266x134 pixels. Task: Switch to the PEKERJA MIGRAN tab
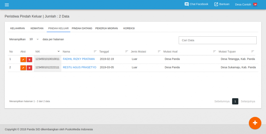tap(107, 28)
